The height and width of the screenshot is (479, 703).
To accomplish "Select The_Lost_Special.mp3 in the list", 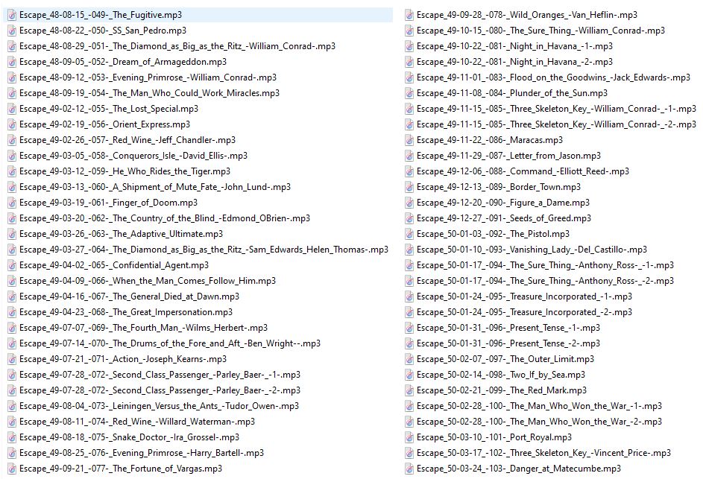I will coord(109,109).
